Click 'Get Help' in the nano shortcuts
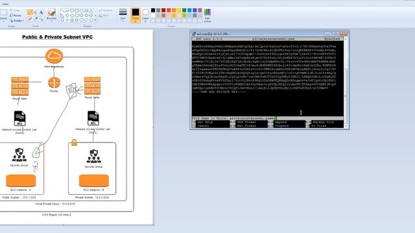415x233 pixels. (x=205, y=122)
